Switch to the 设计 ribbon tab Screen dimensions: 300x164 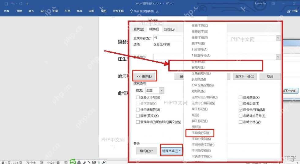pos(43,11)
